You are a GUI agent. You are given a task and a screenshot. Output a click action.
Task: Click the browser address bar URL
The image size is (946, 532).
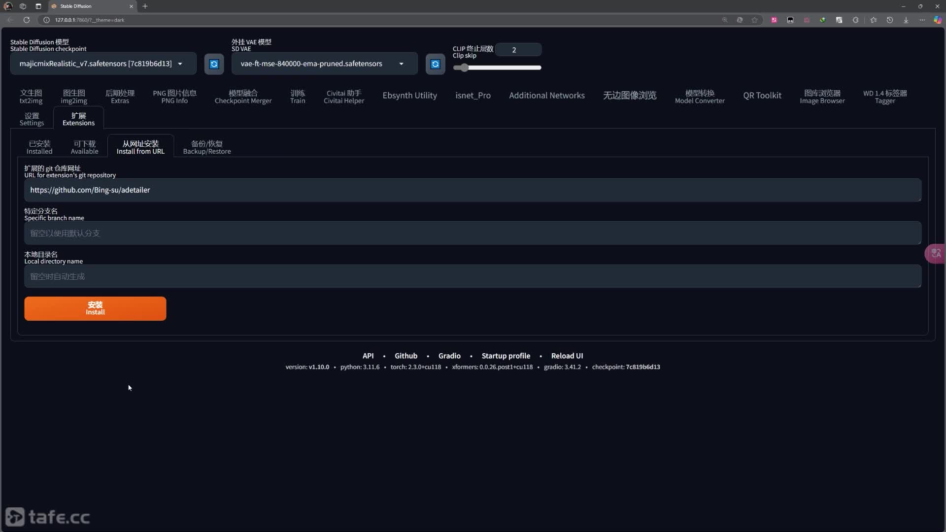[90, 20]
